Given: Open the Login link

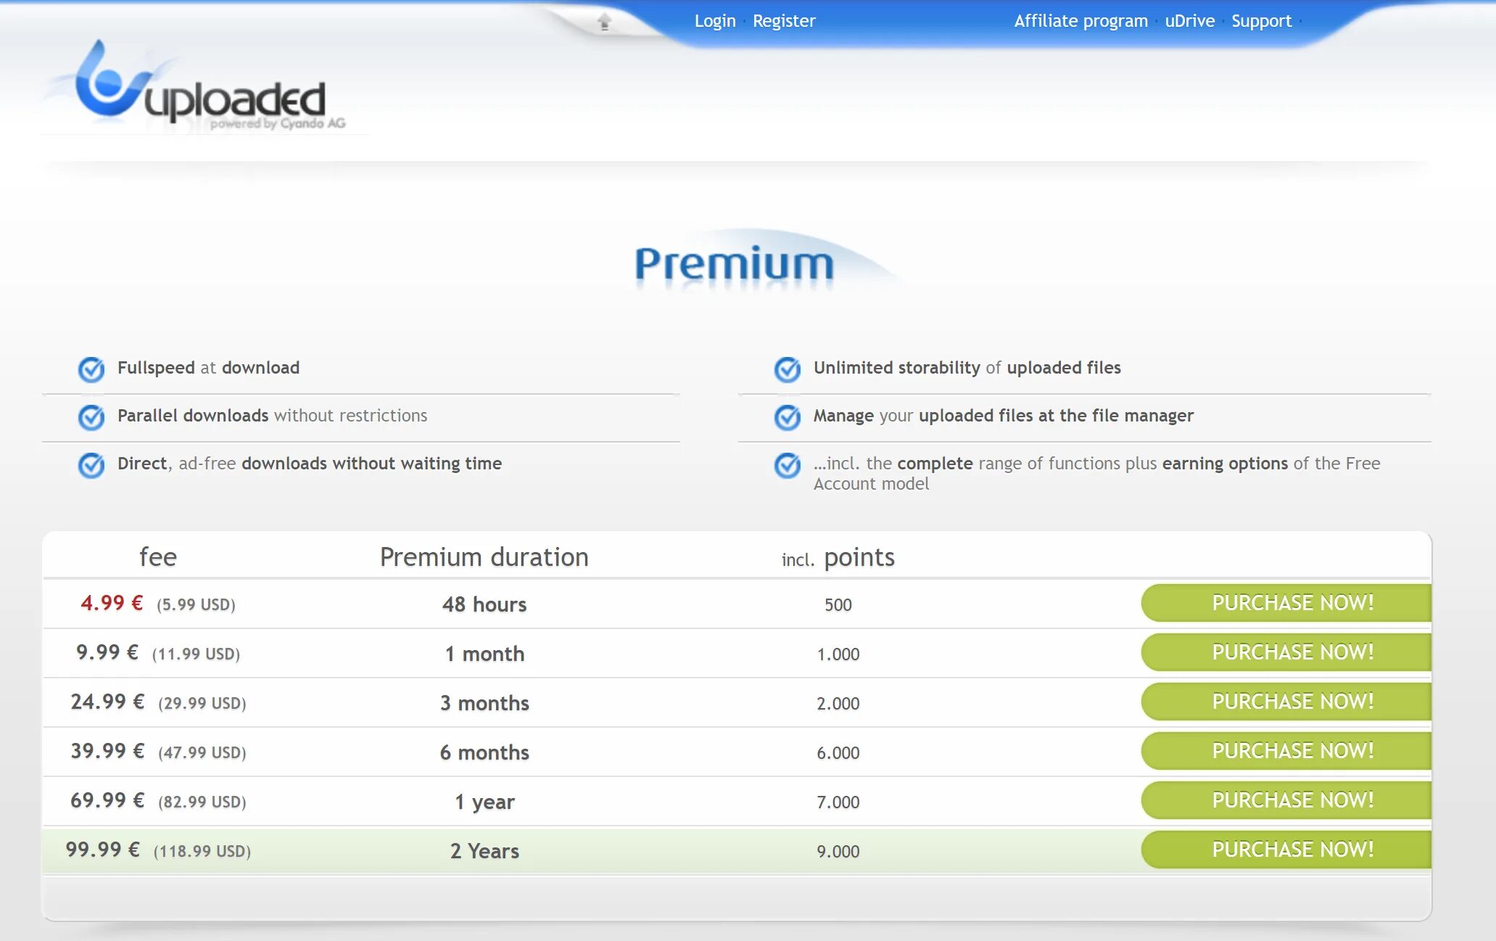Looking at the screenshot, I should pyautogui.click(x=714, y=21).
